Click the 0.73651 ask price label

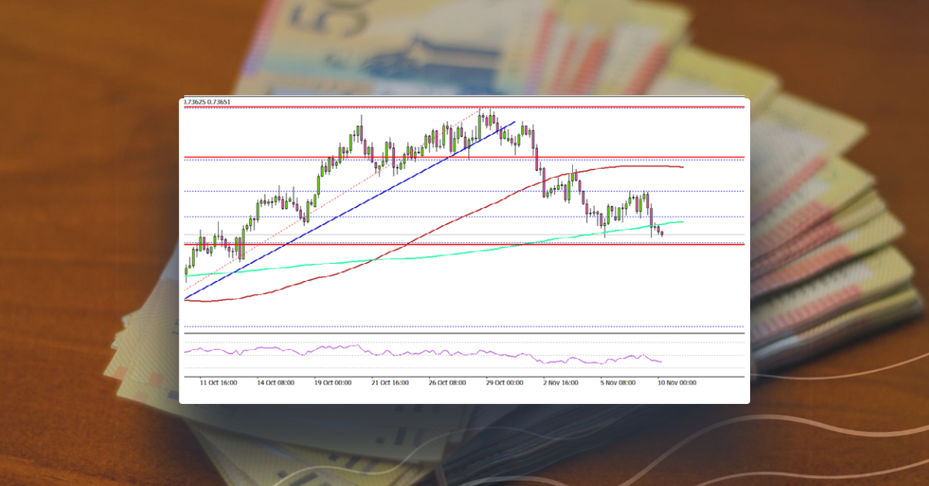218,101
